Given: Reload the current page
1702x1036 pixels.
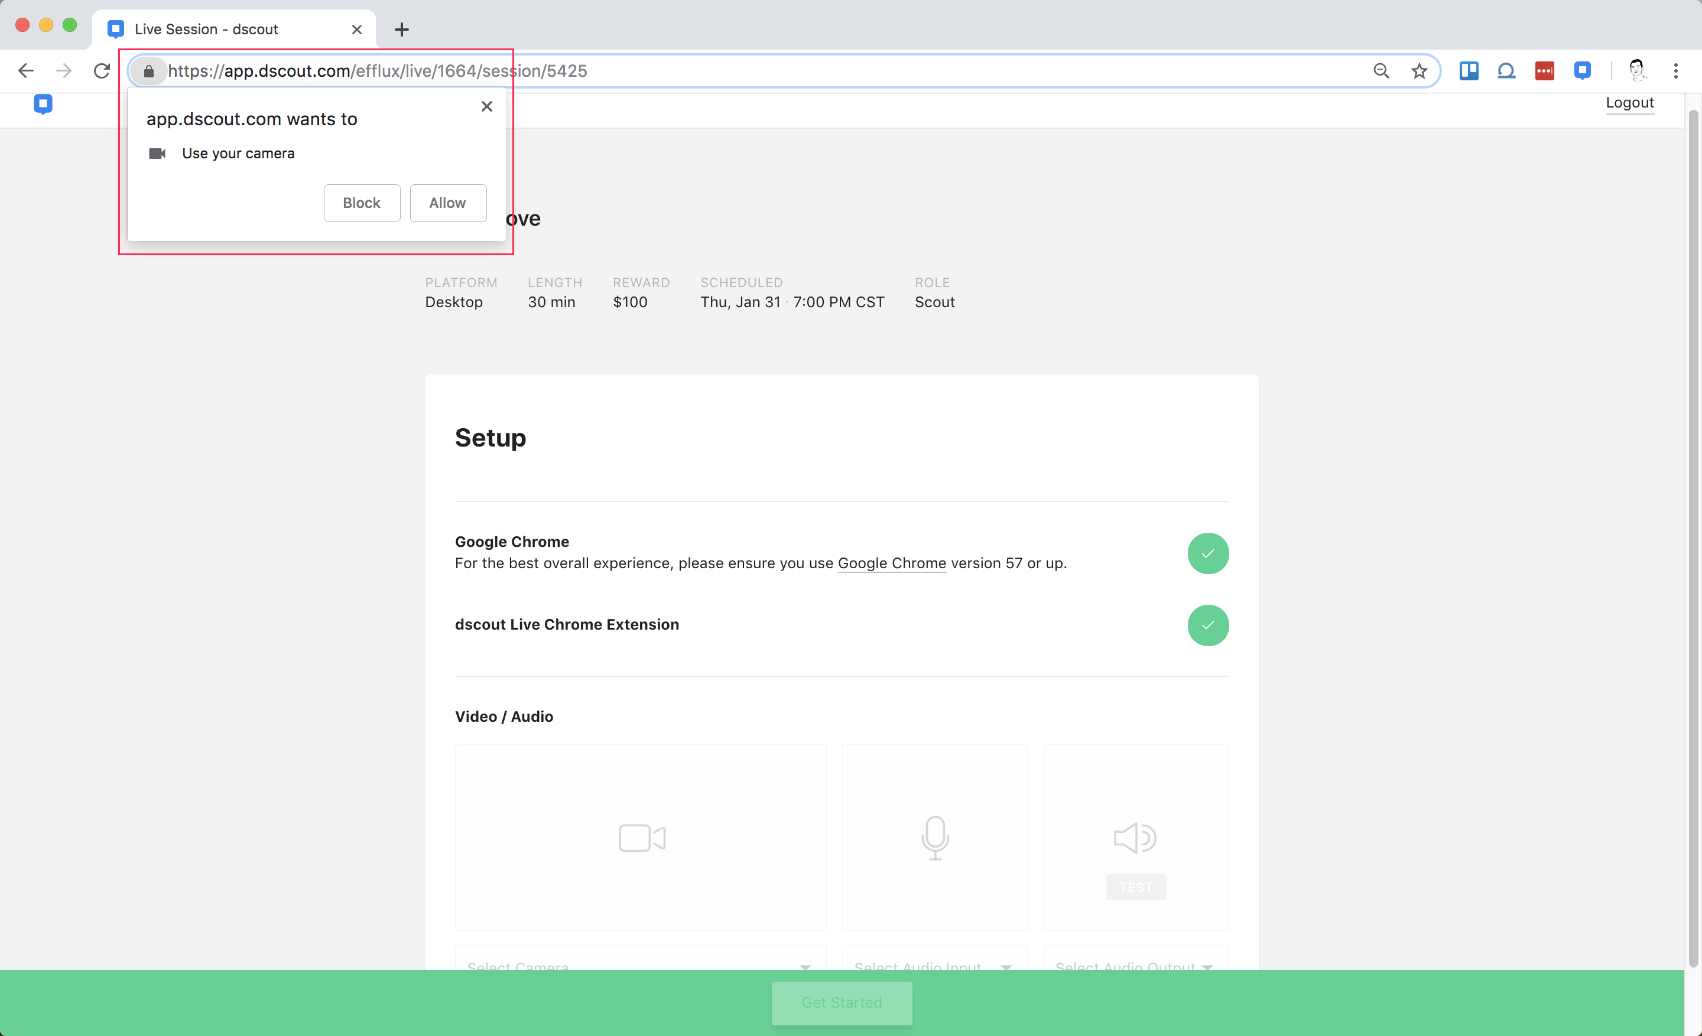Looking at the screenshot, I should coord(102,70).
